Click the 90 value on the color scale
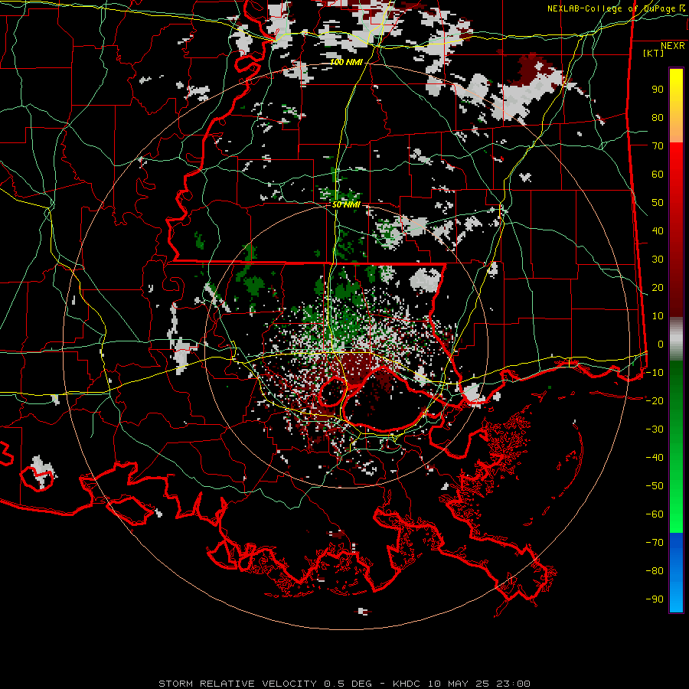The height and width of the screenshot is (689, 689). (x=658, y=90)
